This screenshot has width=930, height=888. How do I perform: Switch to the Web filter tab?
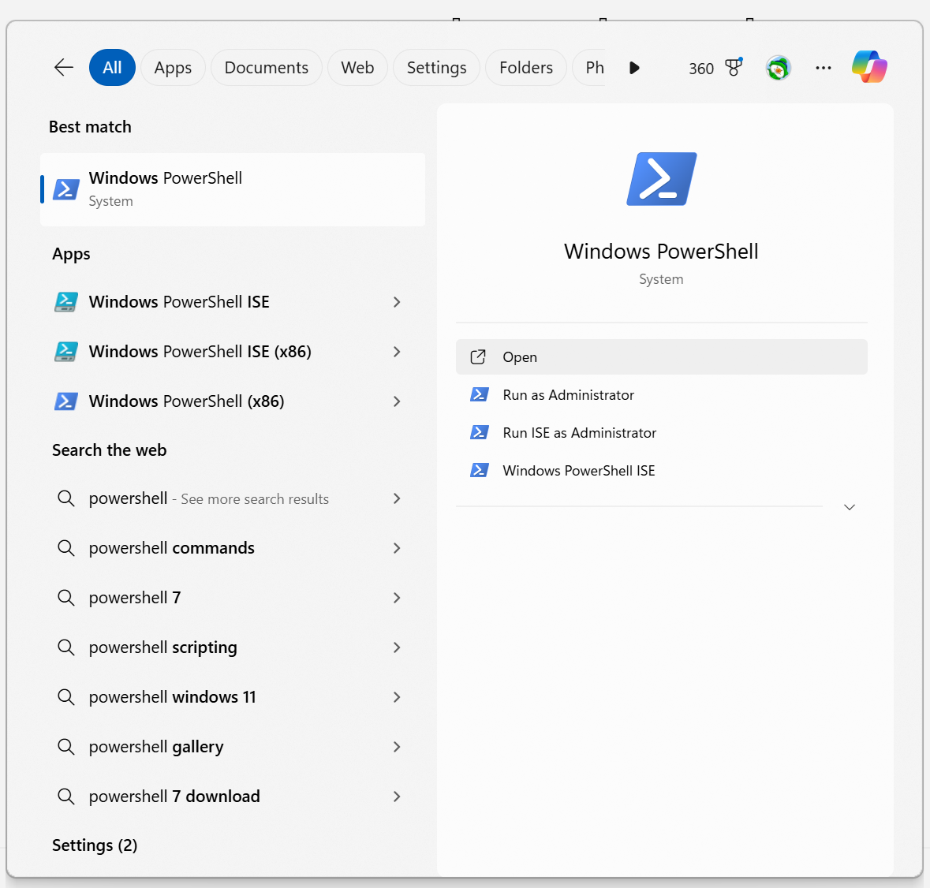click(x=357, y=68)
